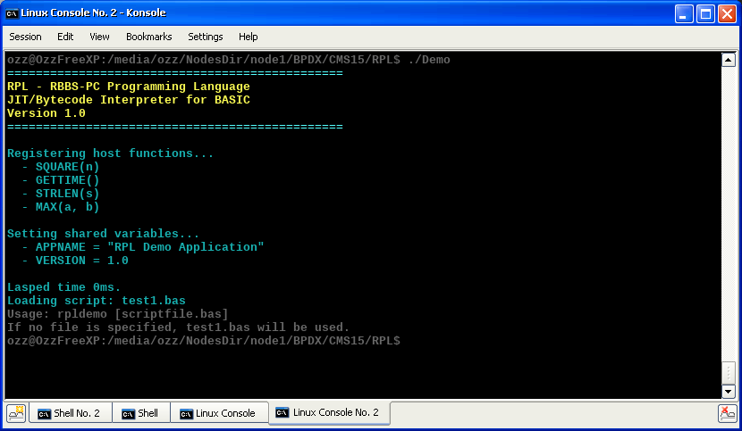
Task: Select the Linux Console tab
Action: click(x=218, y=413)
